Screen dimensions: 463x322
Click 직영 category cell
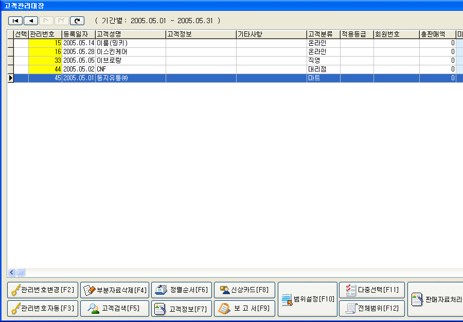tap(324, 61)
